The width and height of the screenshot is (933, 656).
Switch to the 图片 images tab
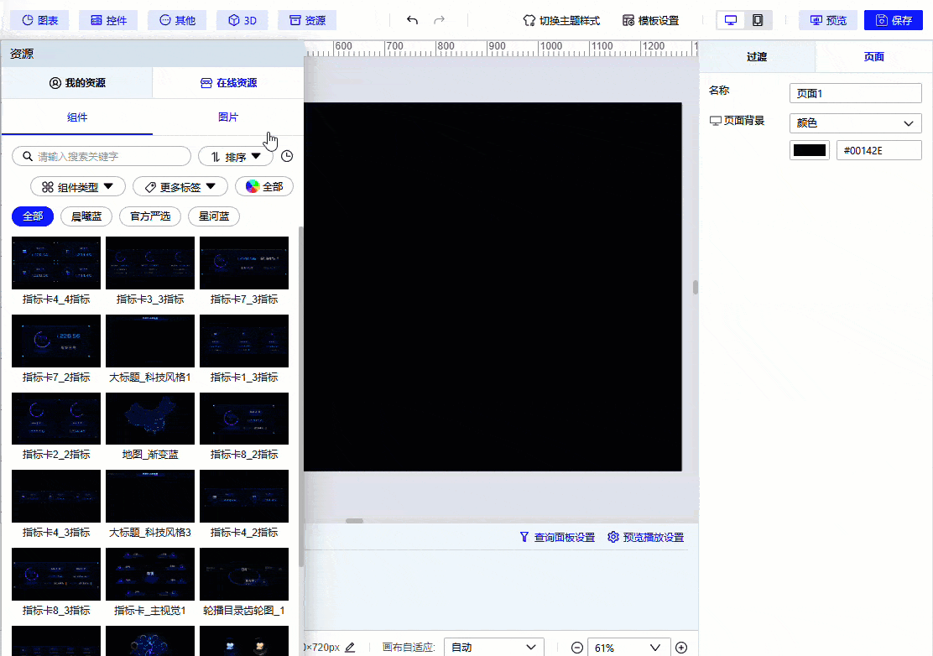pos(227,118)
